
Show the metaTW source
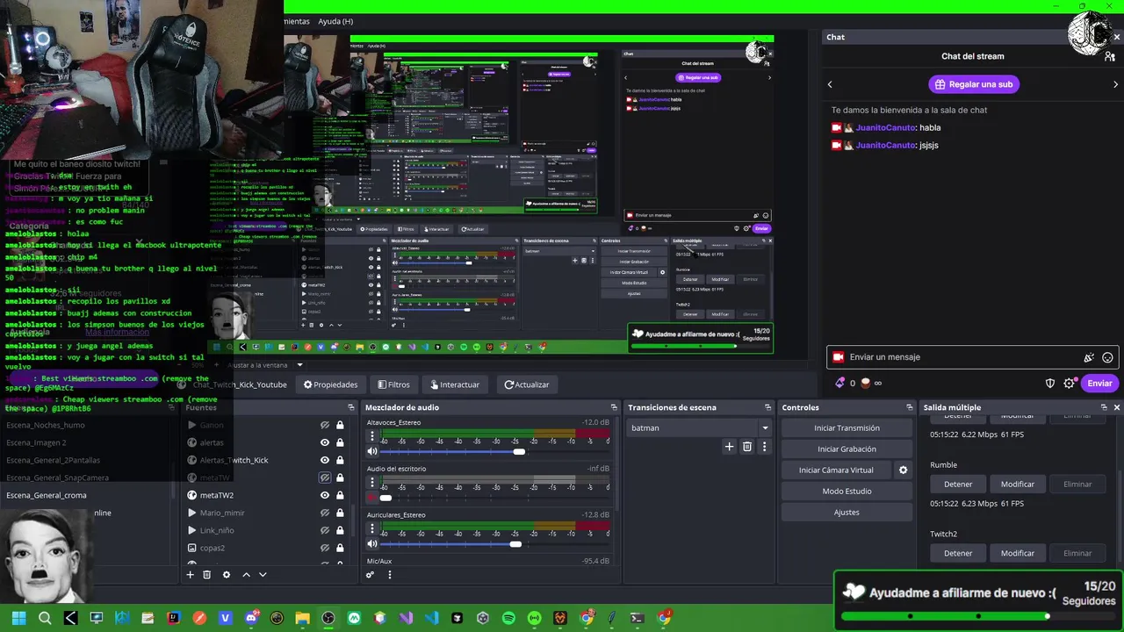pos(325,478)
